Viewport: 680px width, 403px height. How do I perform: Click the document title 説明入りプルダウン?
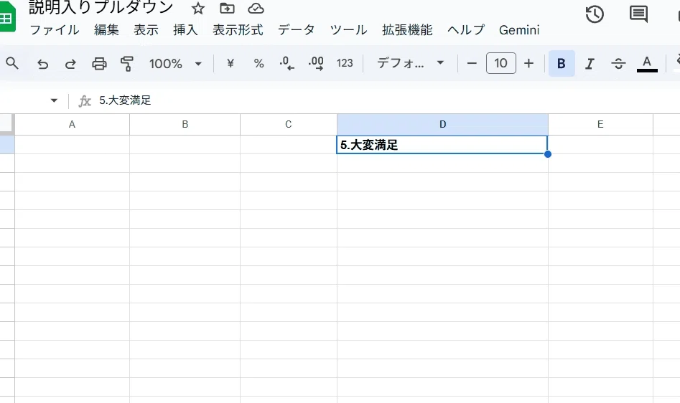(x=101, y=7)
